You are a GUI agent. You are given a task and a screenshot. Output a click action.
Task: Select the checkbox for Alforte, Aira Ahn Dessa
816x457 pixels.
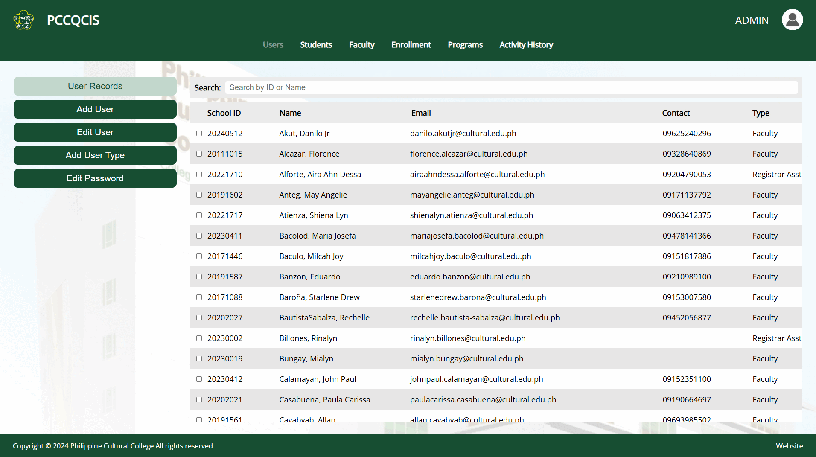point(199,175)
